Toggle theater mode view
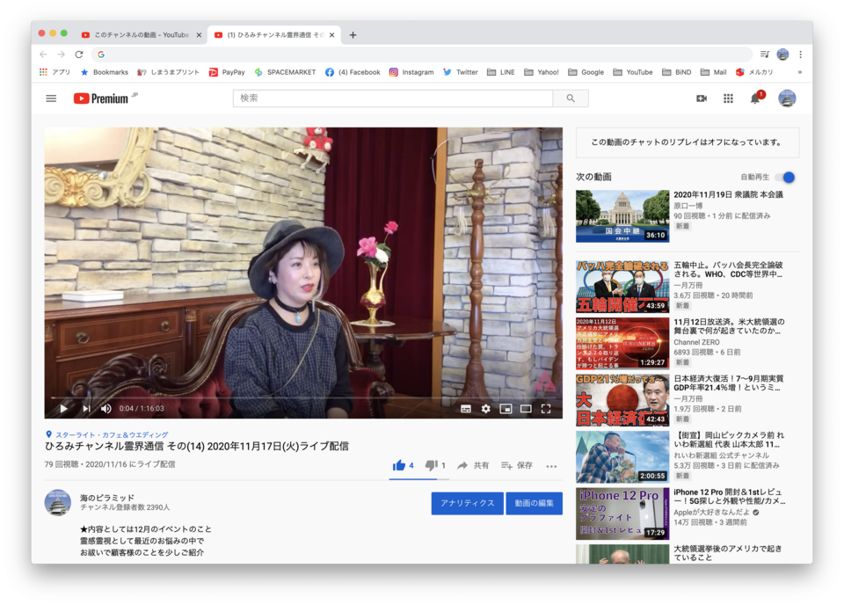This screenshot has height=605, width=844. 526,408
